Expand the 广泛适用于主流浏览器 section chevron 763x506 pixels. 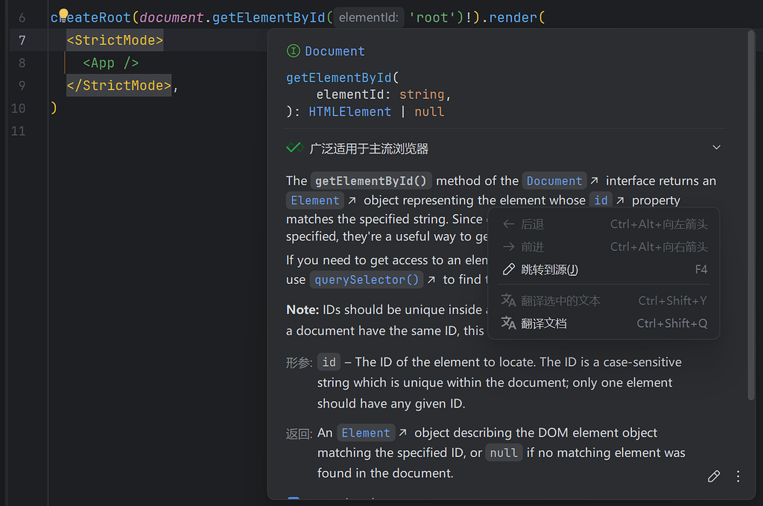716,148
